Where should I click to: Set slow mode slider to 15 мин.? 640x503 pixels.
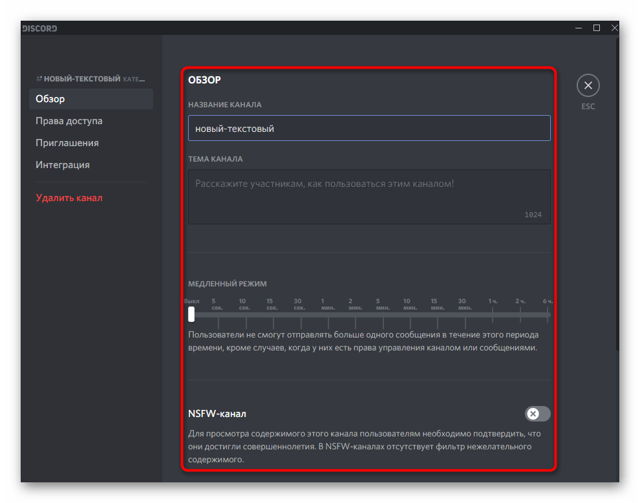[438, 315]
